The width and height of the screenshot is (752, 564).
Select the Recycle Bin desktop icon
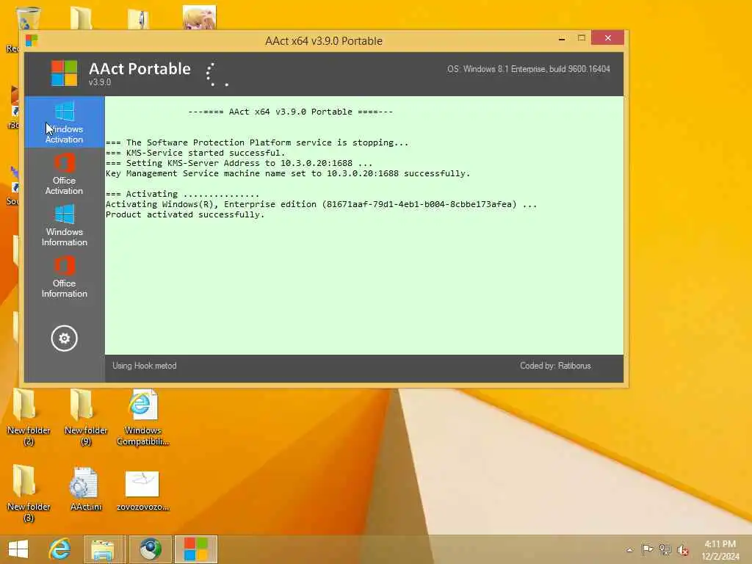pos(28,19)
